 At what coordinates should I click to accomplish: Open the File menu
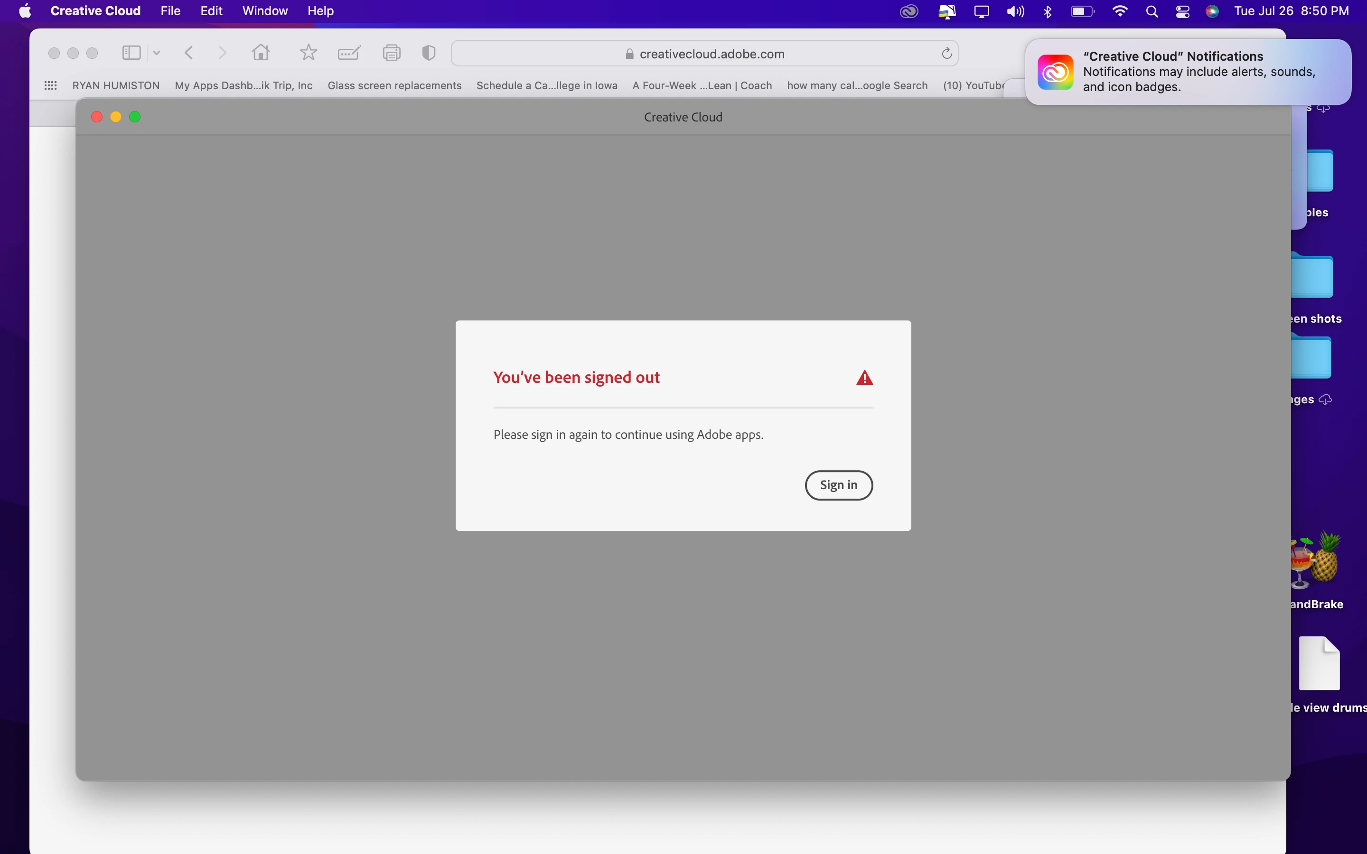tap(170, 11)
